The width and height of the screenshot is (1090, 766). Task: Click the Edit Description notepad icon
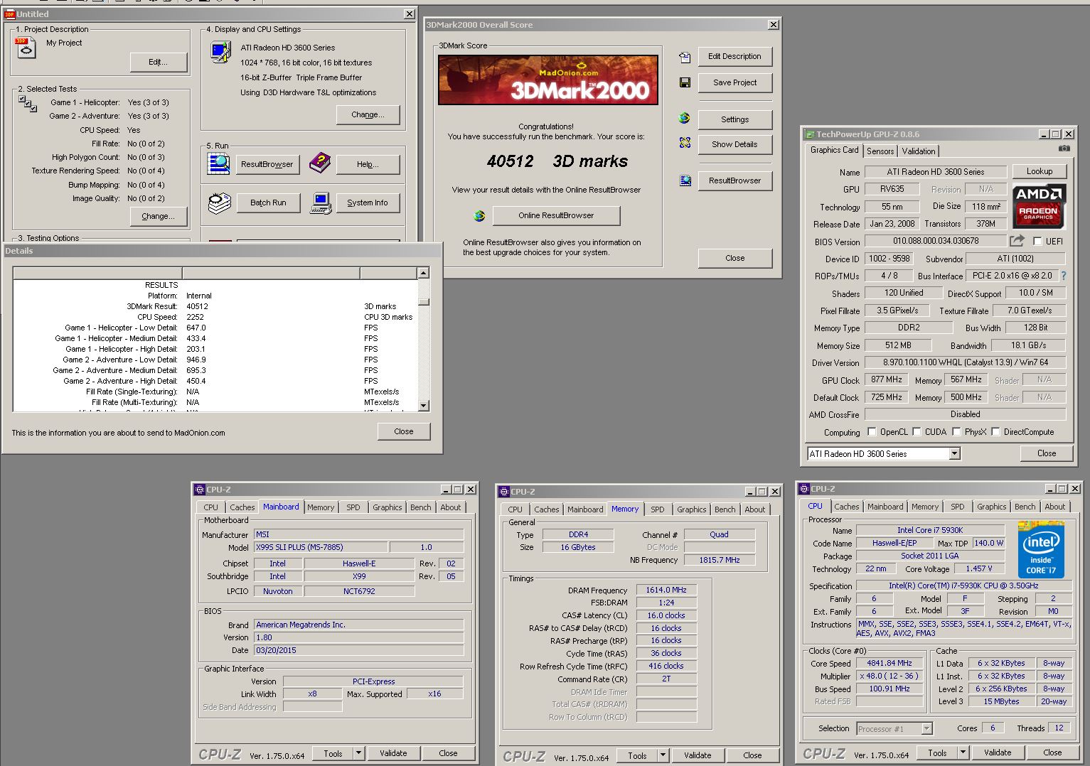tap(685, 57)
